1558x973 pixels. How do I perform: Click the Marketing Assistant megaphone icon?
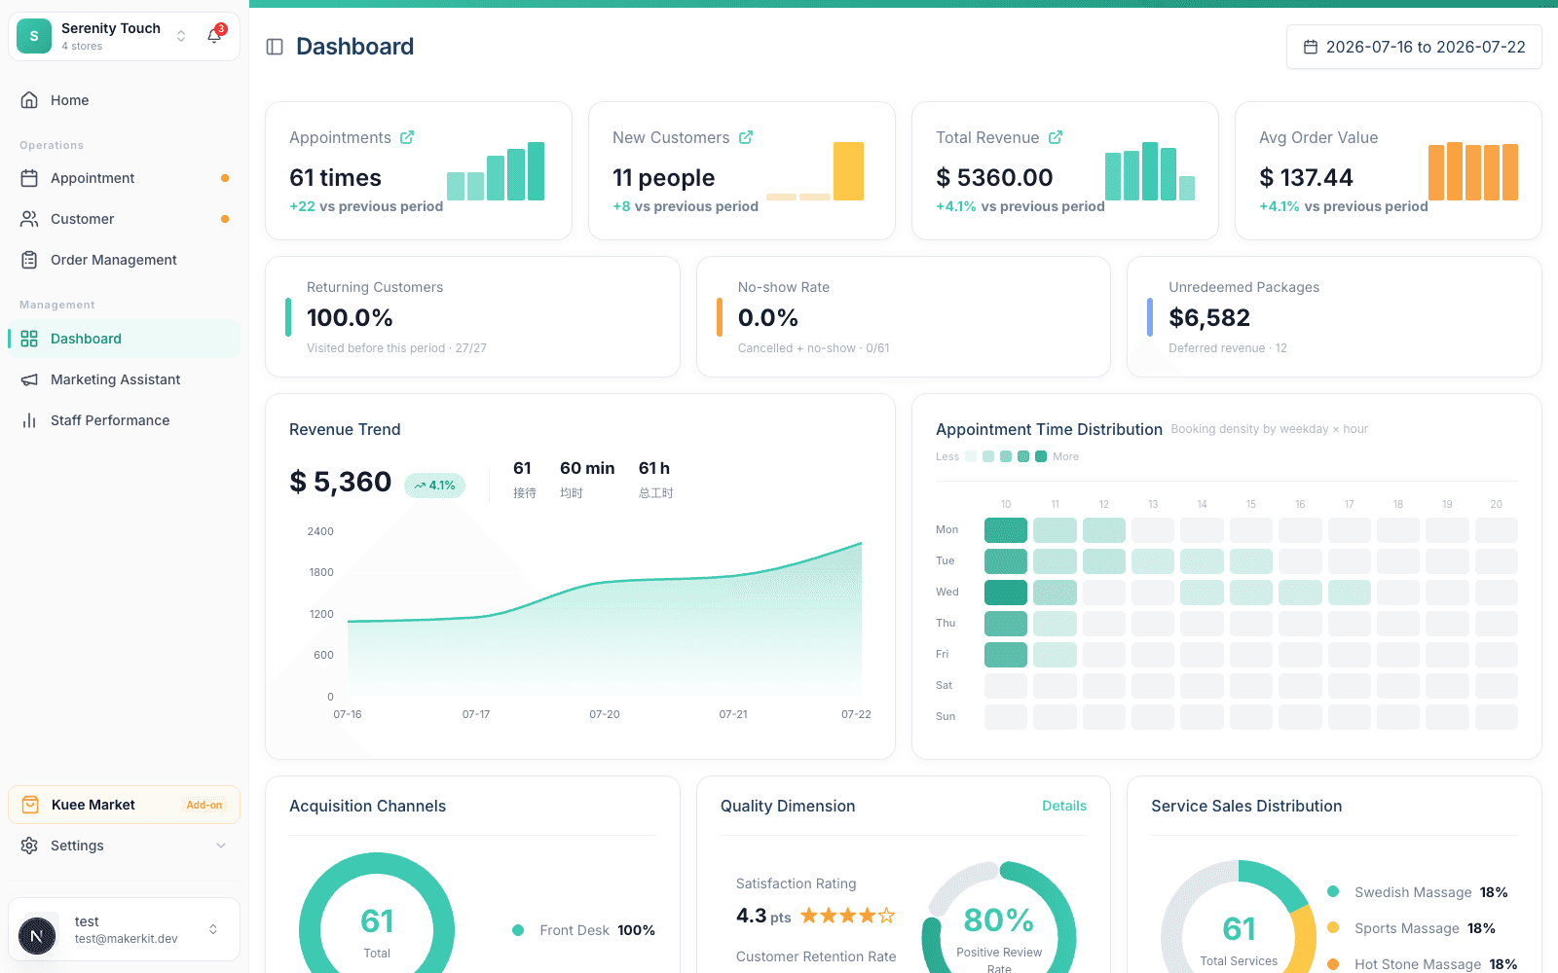tap(29, 379)
